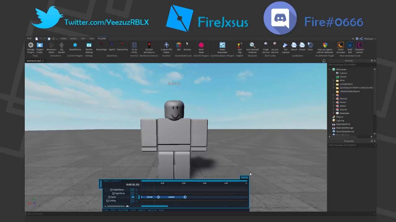Screen dimensions: 396x222
Task: Toggle the filled Neck track circle
Action: (x=133, y=197)
